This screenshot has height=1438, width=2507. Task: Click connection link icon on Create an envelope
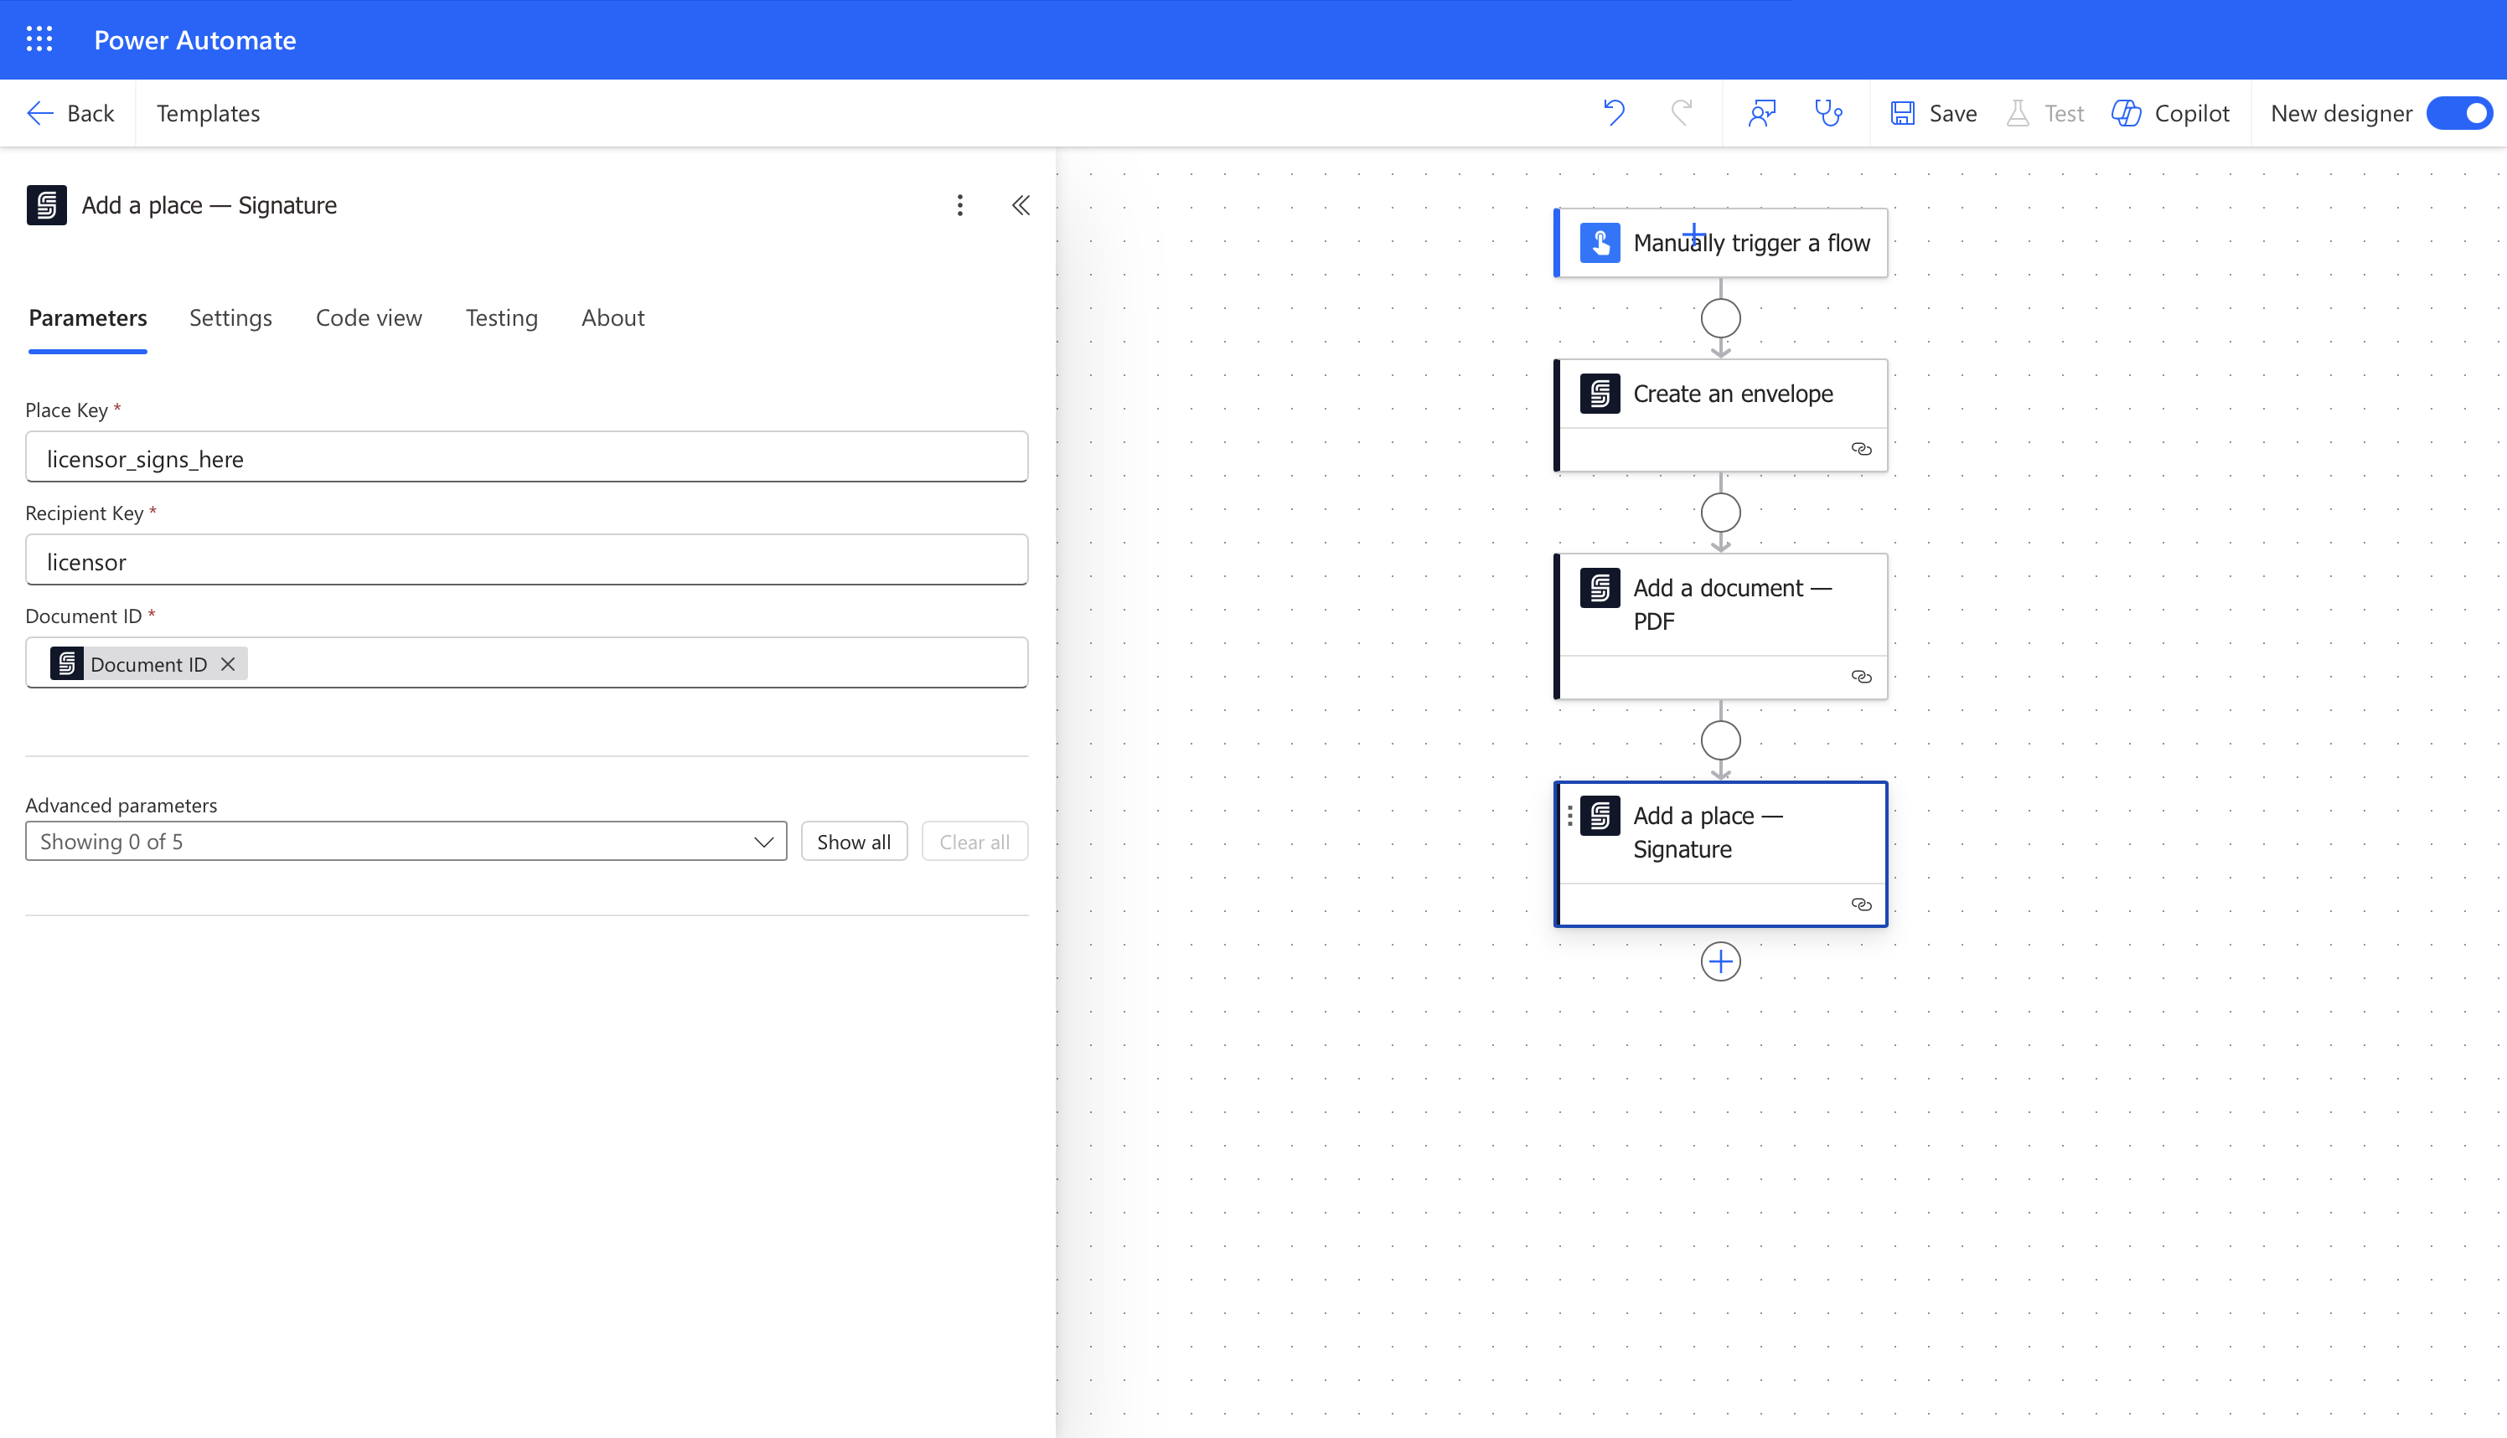pos(1861,450)
